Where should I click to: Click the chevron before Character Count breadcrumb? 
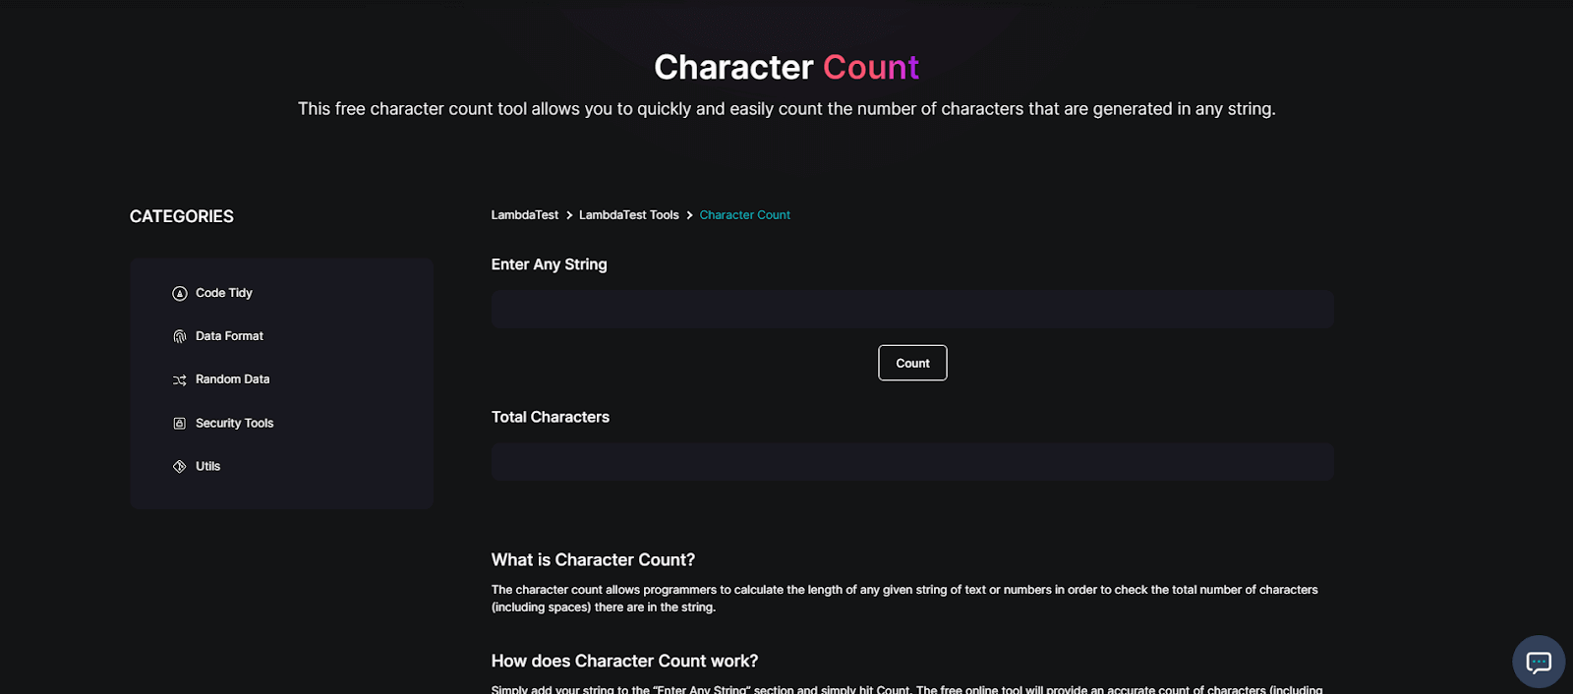[x=688, y=214]
